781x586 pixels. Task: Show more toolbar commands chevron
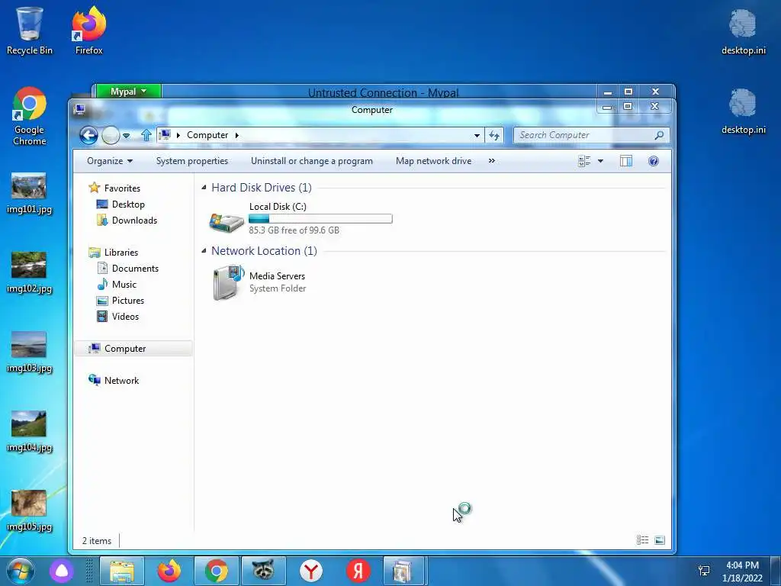tap(492, 161)
